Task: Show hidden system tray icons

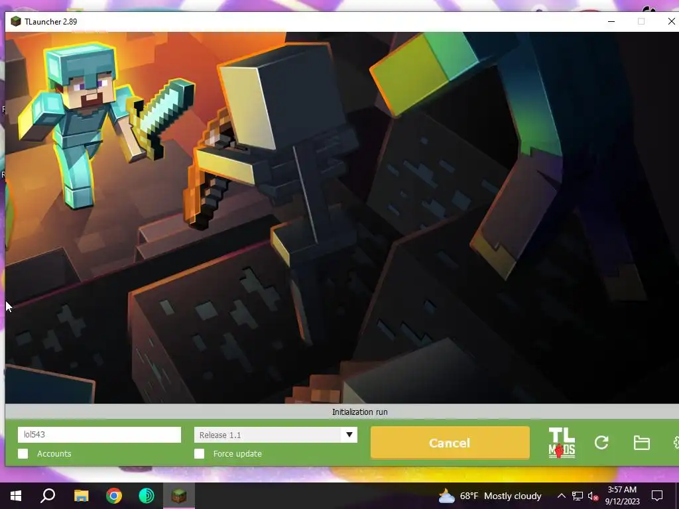Action: coord(561,496)
